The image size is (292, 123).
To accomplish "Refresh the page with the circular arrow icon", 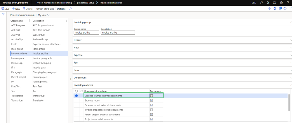I will (x=285, y=9).
